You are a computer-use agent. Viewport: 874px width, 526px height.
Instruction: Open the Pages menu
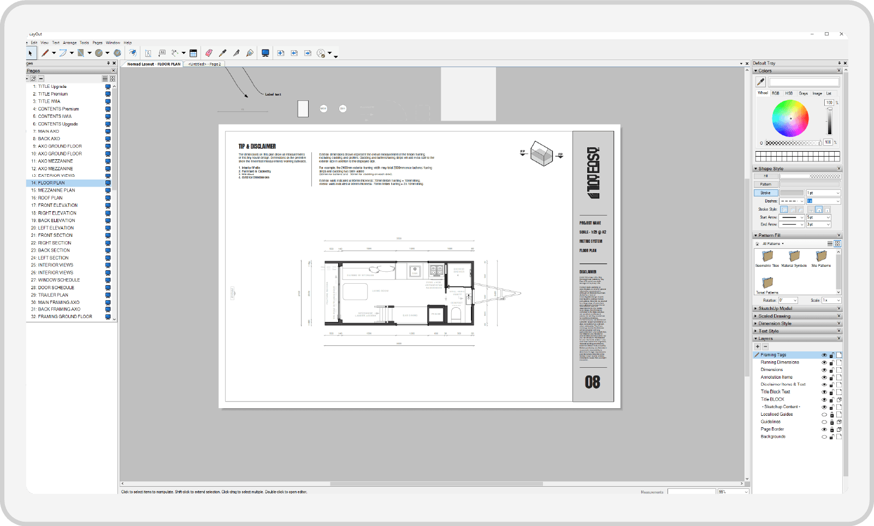(97, 43)
